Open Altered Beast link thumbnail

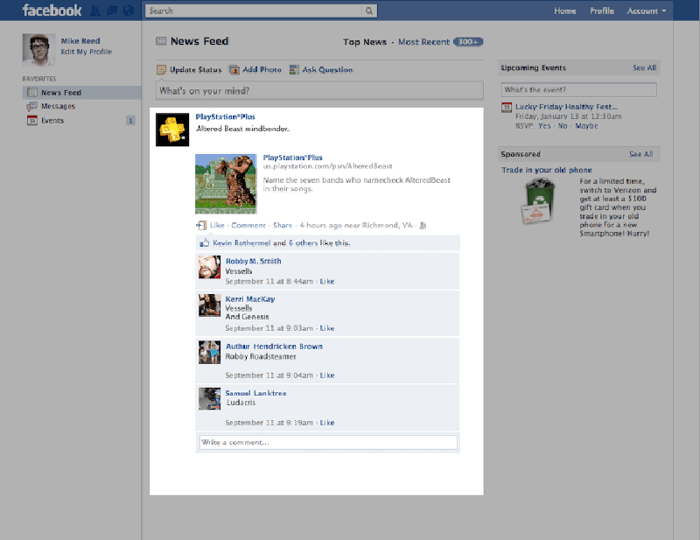click(x=226, y=184)
